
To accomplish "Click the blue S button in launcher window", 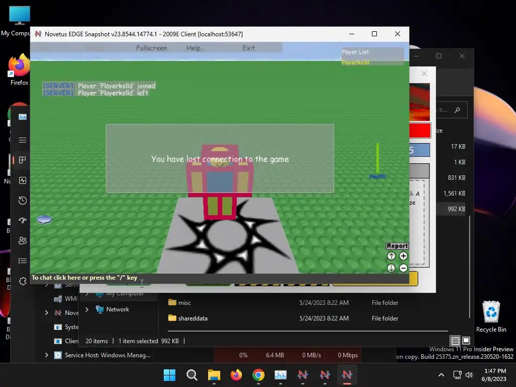I will click(420, 150).
